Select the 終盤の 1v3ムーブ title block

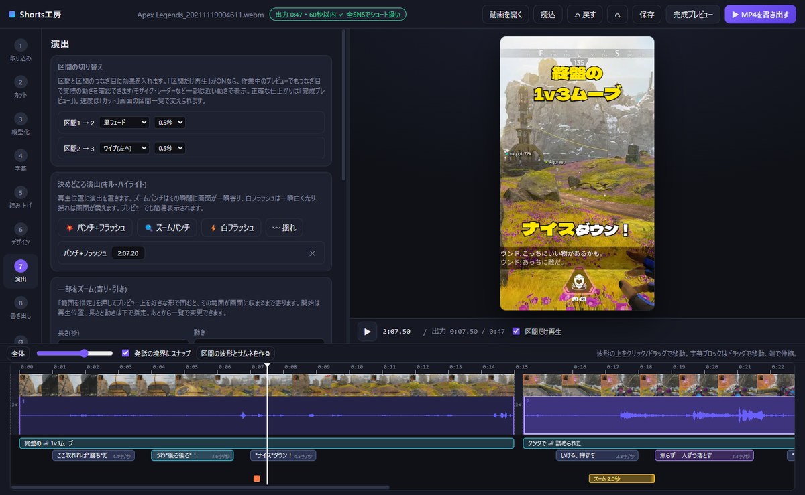[266, 443]
